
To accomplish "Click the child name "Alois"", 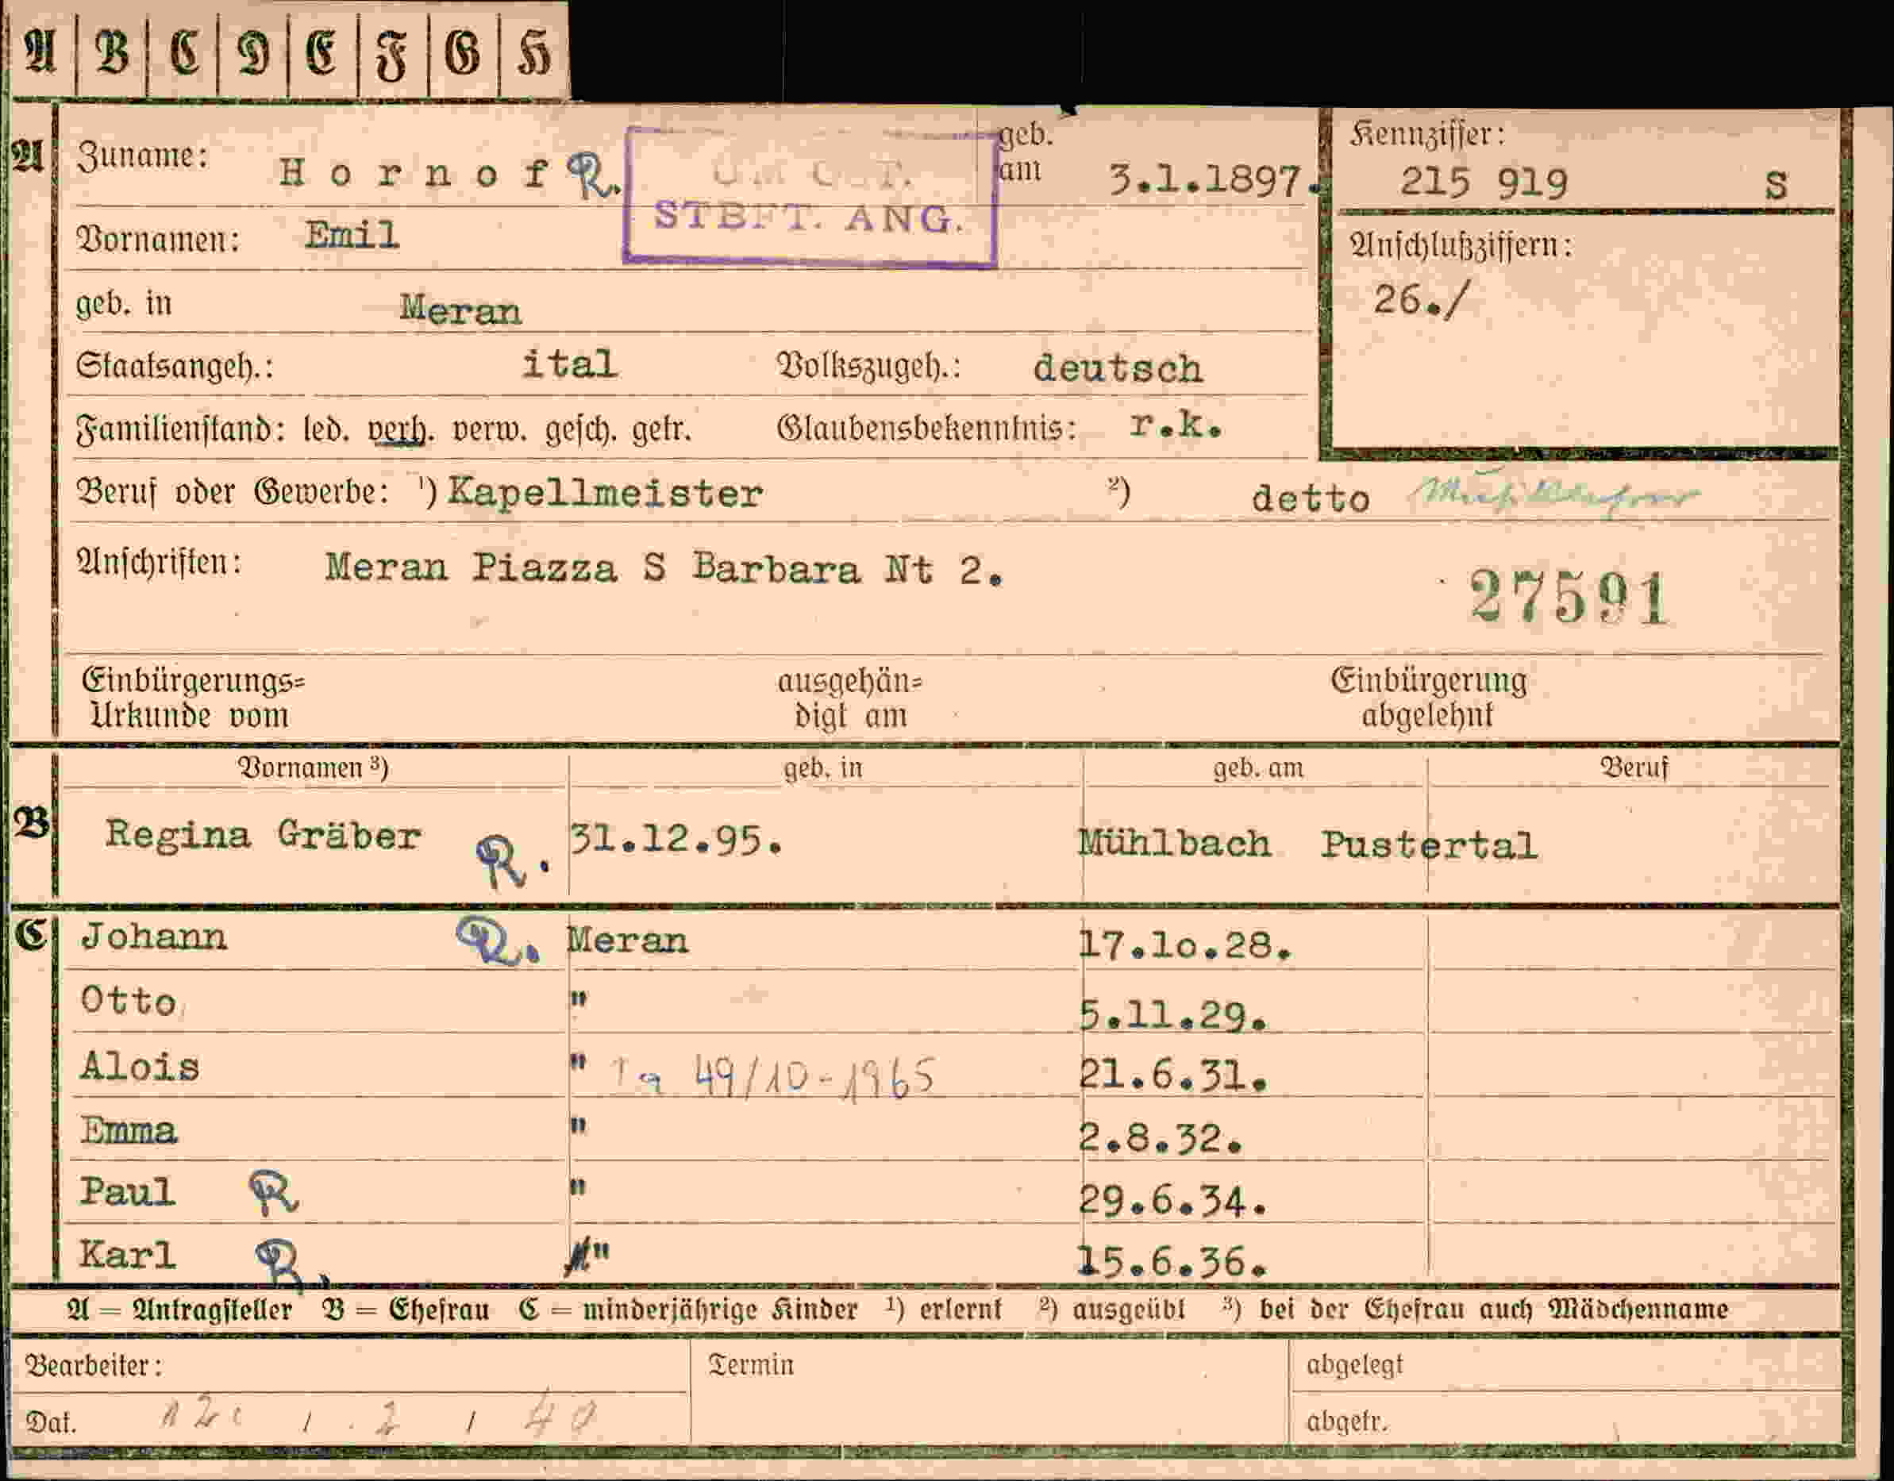I will click(x=140, y=1066).
